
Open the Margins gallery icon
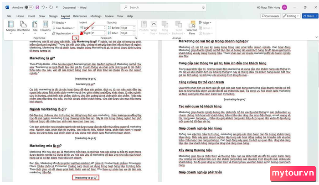coord(10,24)
